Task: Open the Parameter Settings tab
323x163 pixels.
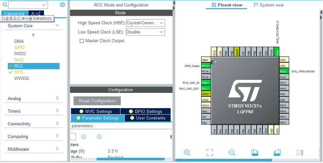Action: [x=98, y=118]
